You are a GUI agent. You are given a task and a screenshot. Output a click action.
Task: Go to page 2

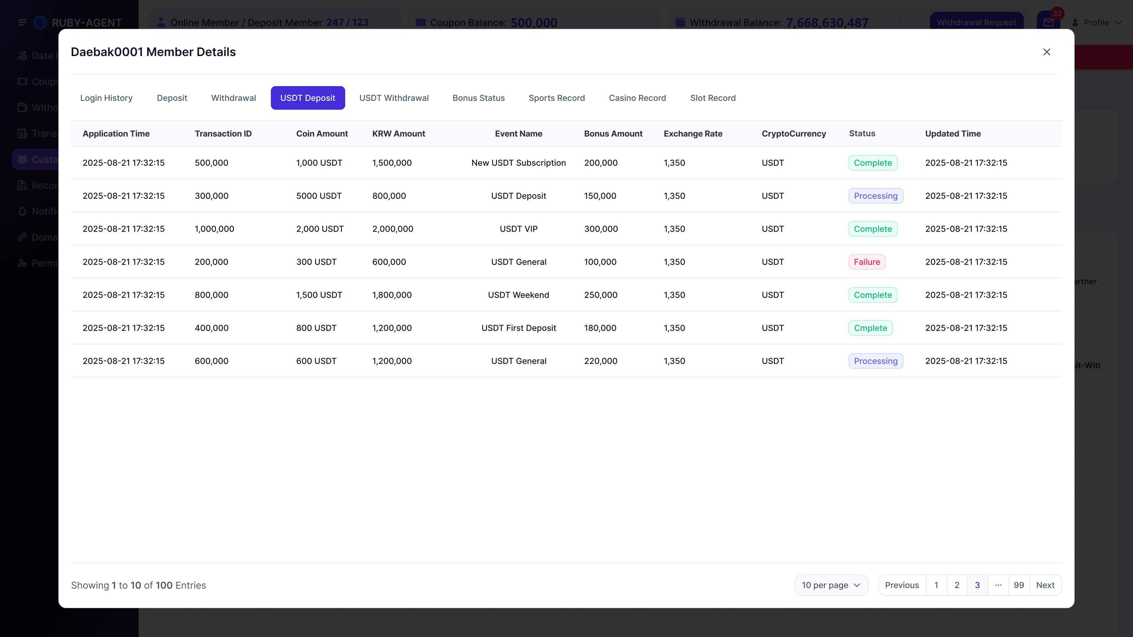tap(957, 585)
